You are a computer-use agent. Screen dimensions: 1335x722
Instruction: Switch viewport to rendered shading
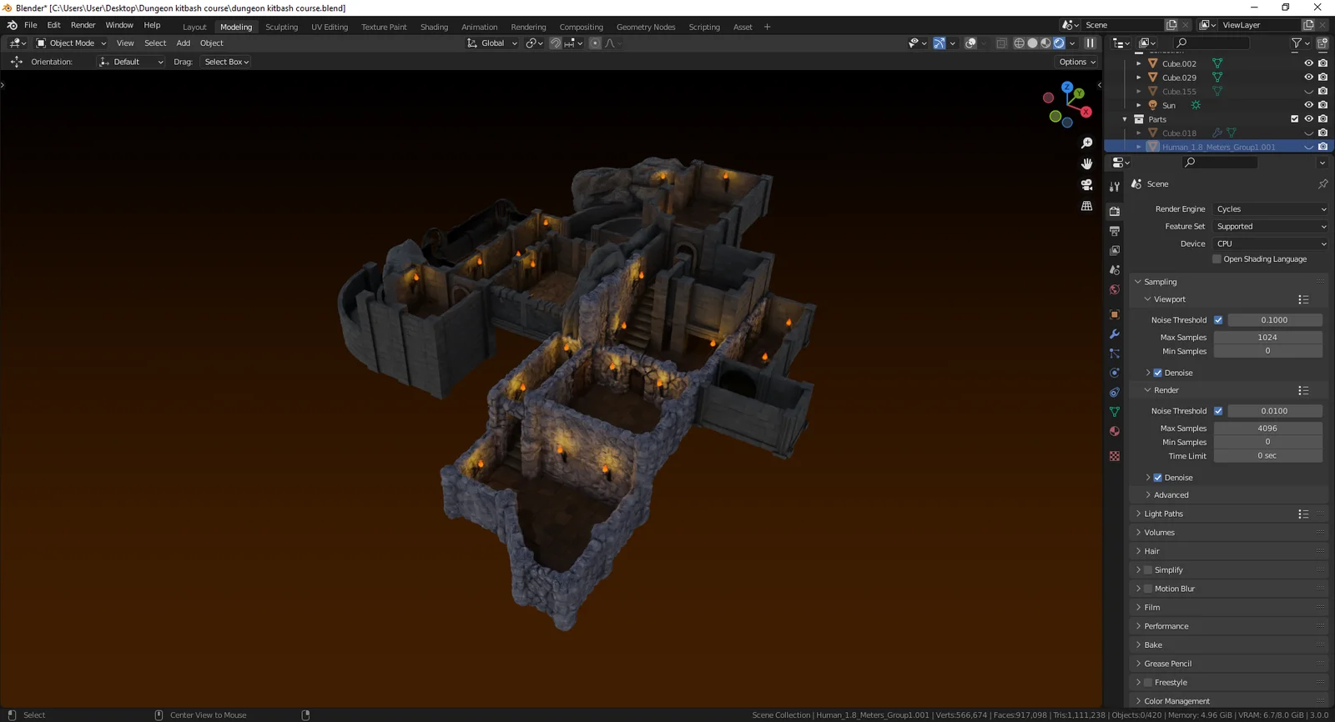[x=1059, y=43]
